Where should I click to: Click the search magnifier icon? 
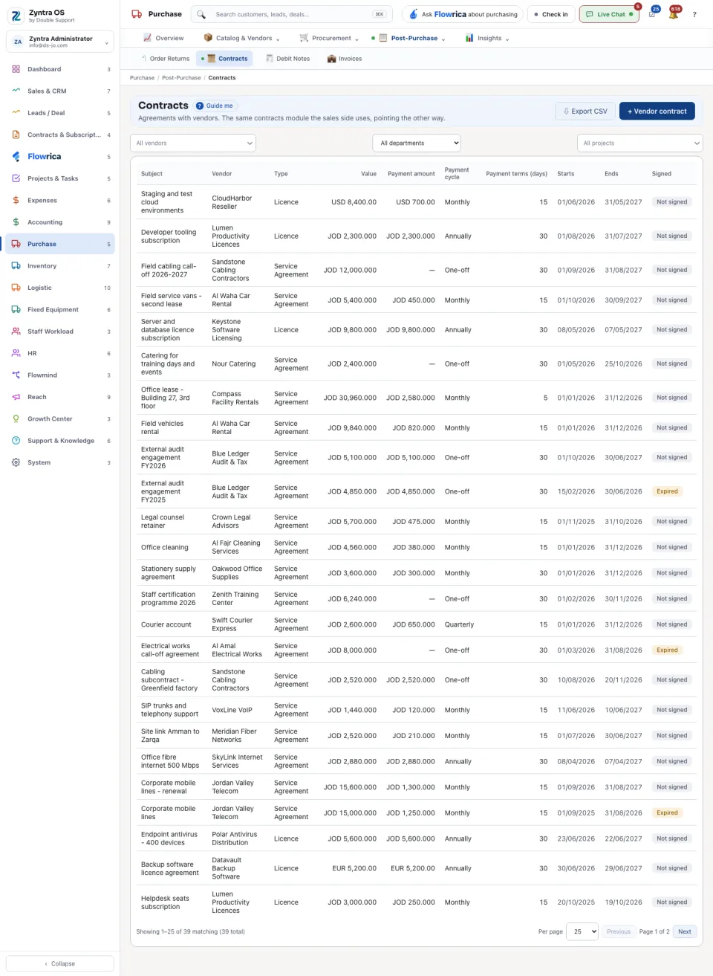(x=201, y=14)
